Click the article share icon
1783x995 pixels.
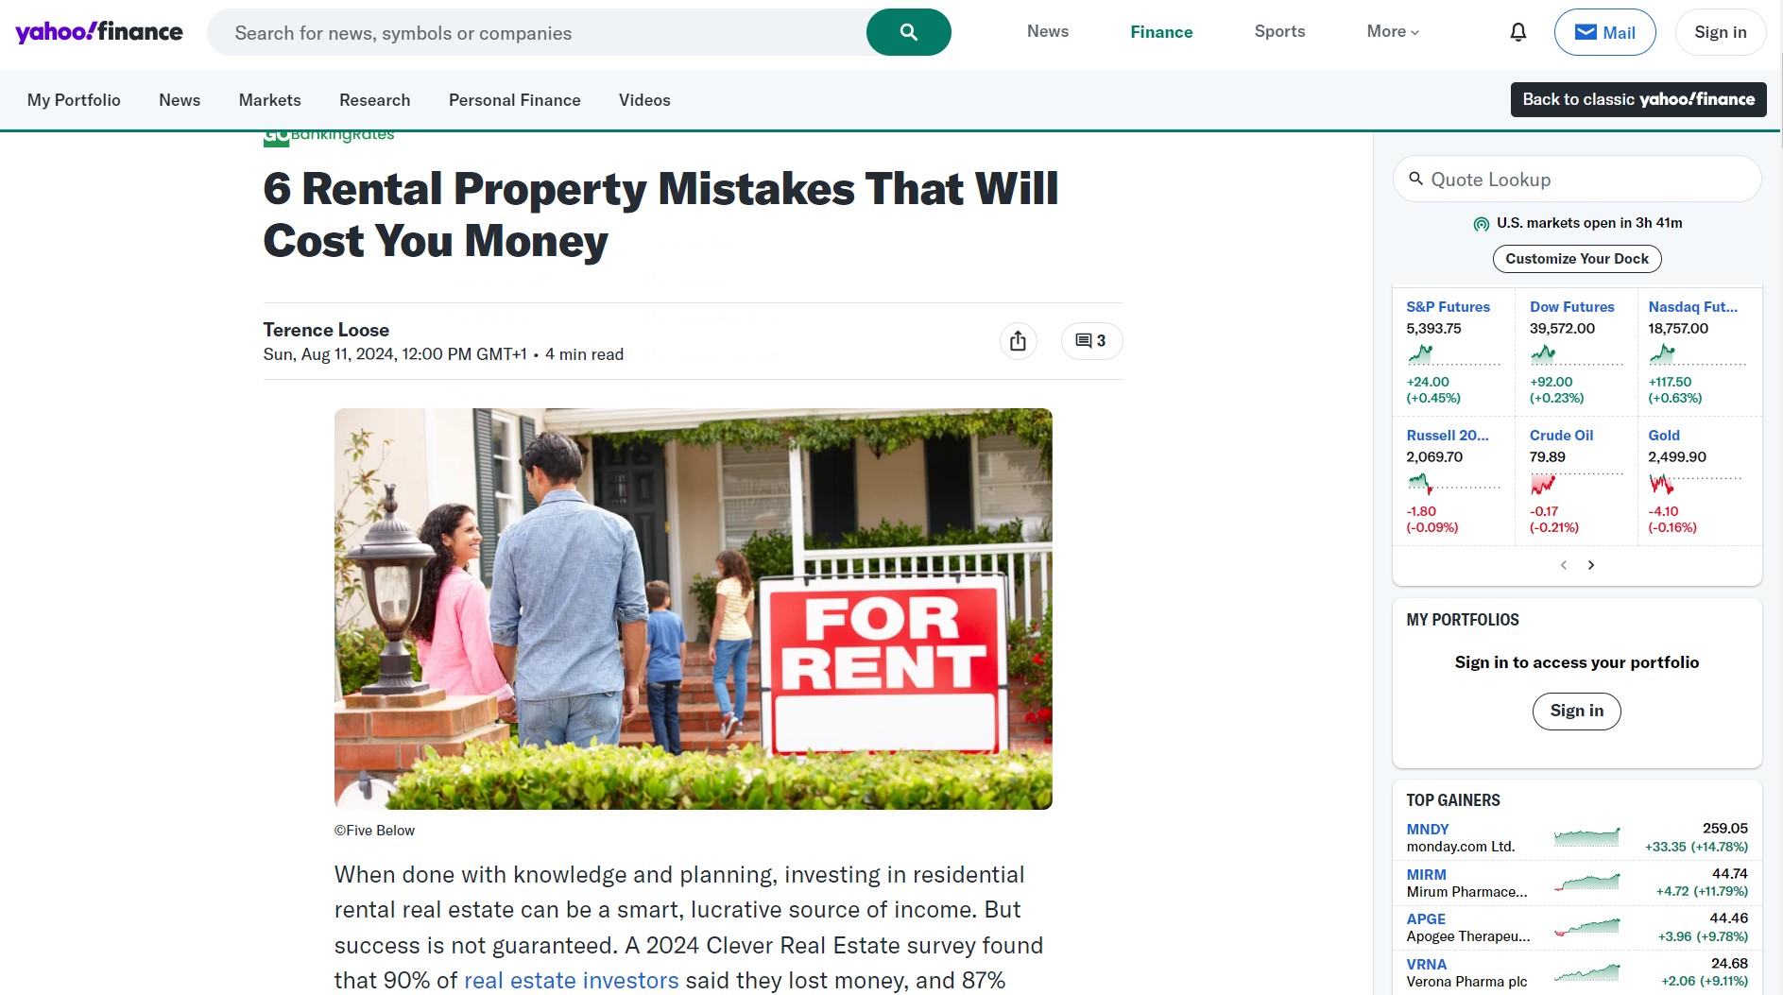1018,341
